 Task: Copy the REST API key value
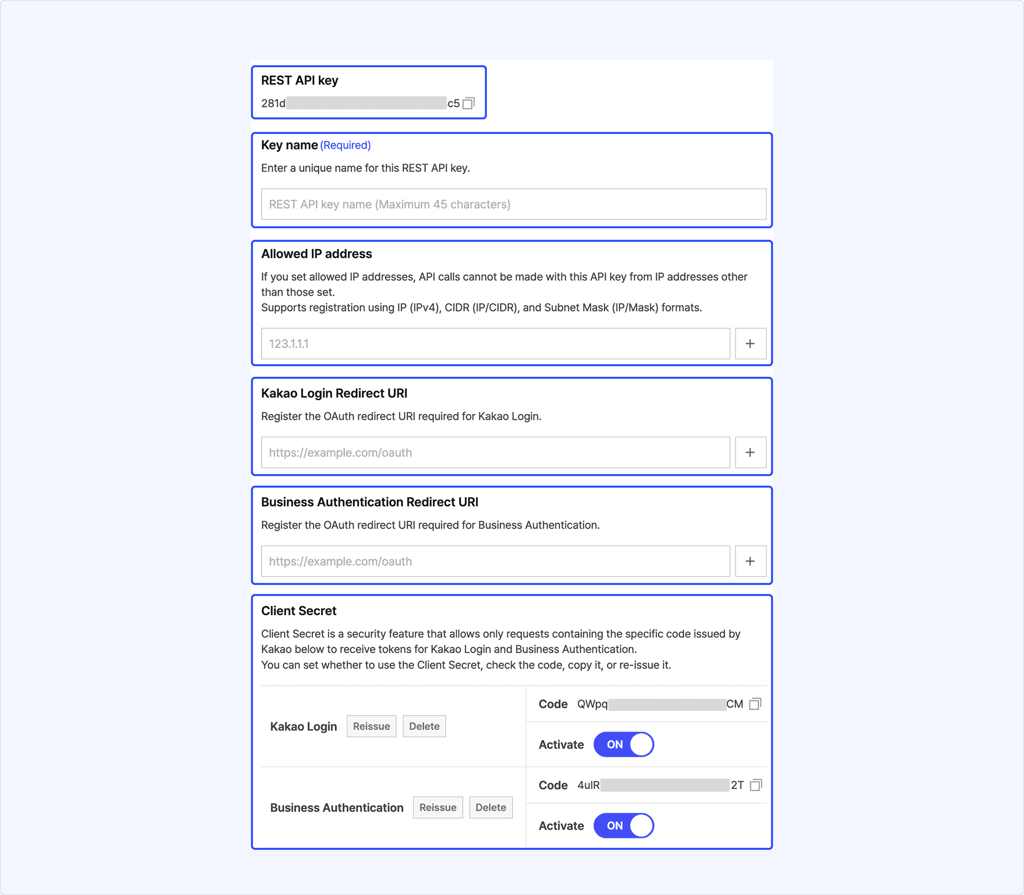[x=468, y=103]
